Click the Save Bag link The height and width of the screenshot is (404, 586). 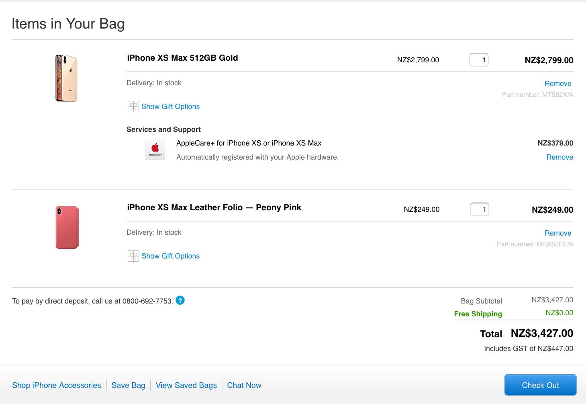click(128, 385)
